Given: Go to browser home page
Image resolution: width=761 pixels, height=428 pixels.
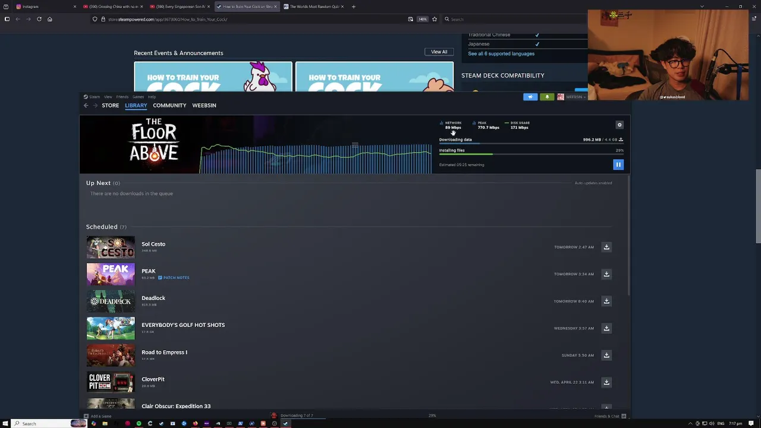Looking at the screenshot, I should tap(50, 19).
